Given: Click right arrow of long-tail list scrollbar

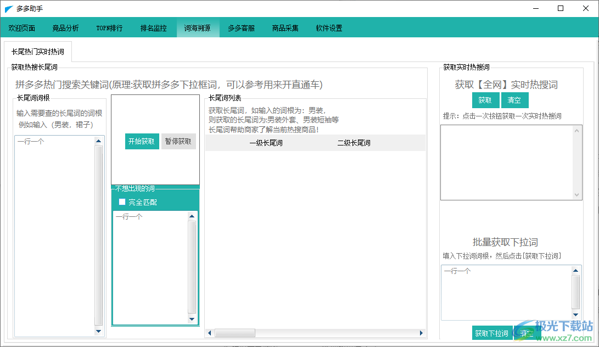Looking at the screenshot, I should click(x=421, y=333).
